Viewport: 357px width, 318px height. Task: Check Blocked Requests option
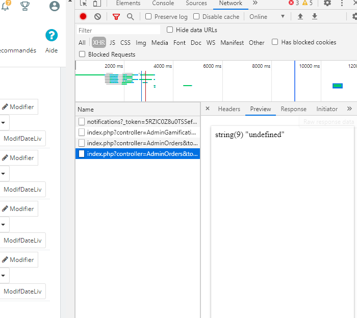pyautogui.click(x=82, y=54)
